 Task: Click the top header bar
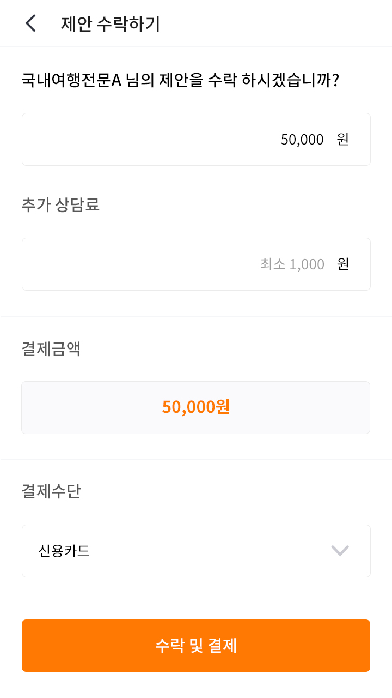coord(272,23)
